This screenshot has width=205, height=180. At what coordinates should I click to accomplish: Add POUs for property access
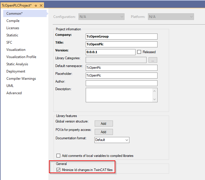pyautogui.click(x=104, y=132)
